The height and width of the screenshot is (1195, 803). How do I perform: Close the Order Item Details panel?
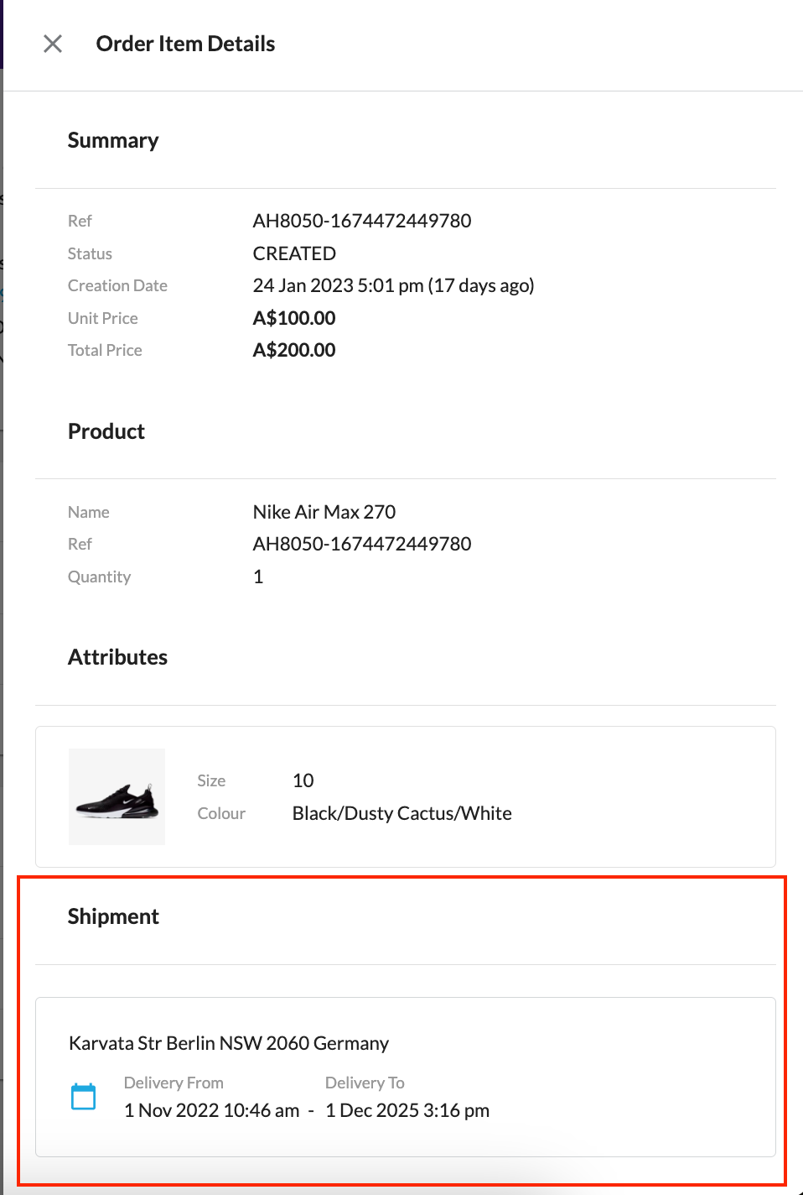tap(53, 44)
